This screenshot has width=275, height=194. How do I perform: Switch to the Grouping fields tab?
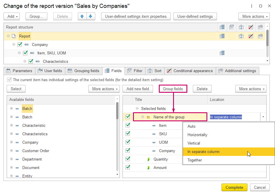(x=84, y=71)
